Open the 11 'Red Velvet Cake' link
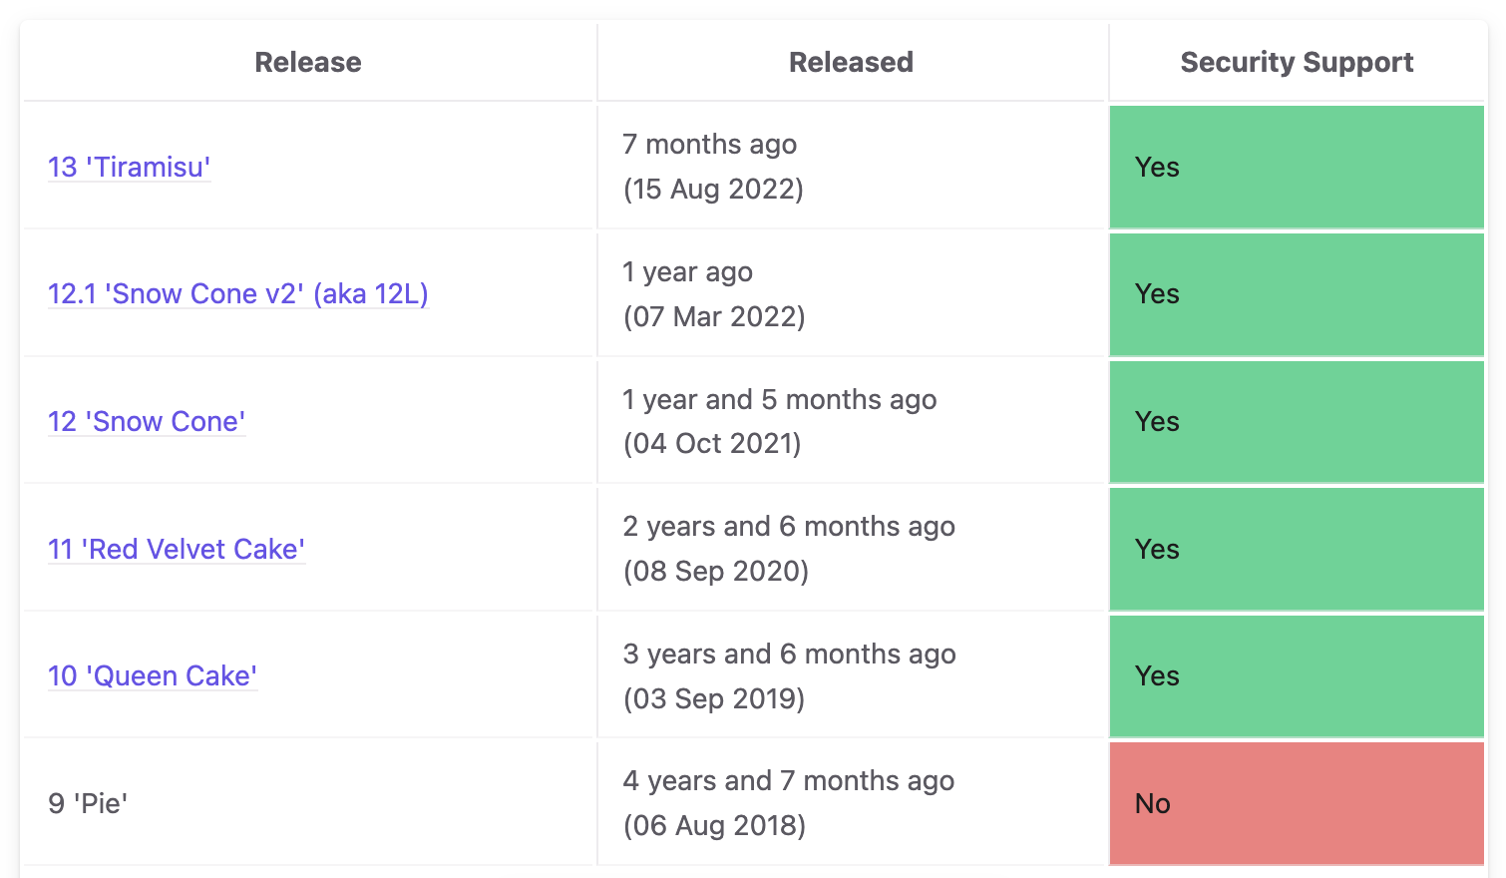Image resolution: width=1506 pixels, height=878 pixels. point(177,549)
